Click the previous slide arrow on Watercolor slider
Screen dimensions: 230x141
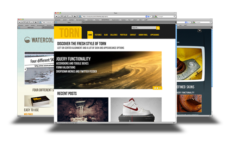point(26,69)
